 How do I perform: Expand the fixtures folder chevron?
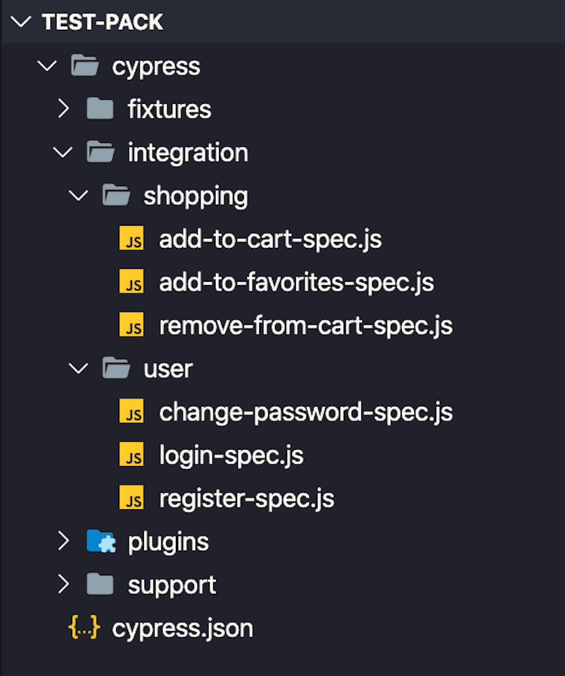(x=63, y=109)
